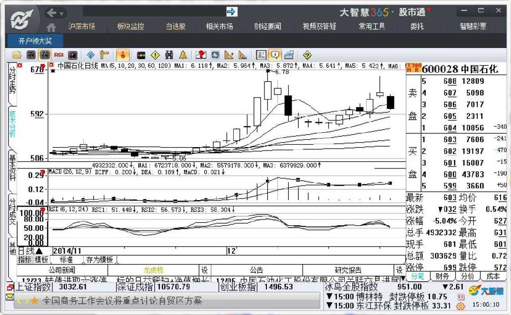Image resolution: width=511 pixels, height=315 pixels.
Task: Click the star icon in news ticker
Action: tap(35, 301)
